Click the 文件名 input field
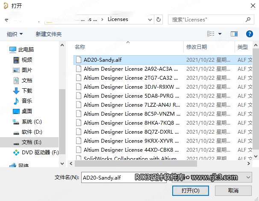 pos(124,177)
